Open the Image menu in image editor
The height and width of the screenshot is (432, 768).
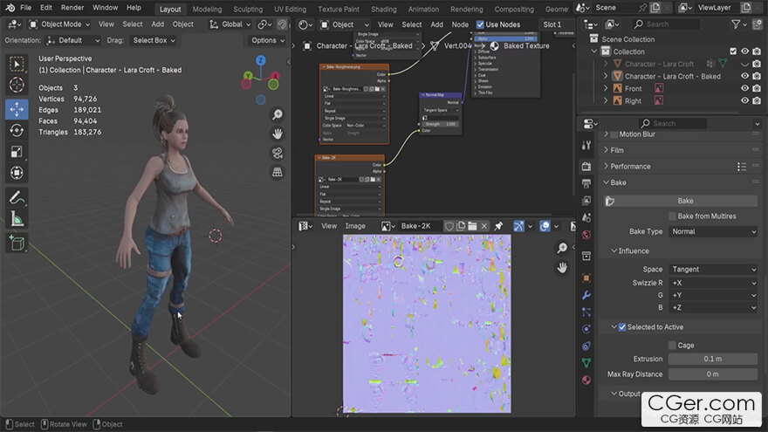pos(355,226)
